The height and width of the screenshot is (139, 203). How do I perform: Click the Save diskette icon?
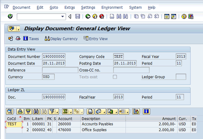pyautogui.click(x=78, y=17)
